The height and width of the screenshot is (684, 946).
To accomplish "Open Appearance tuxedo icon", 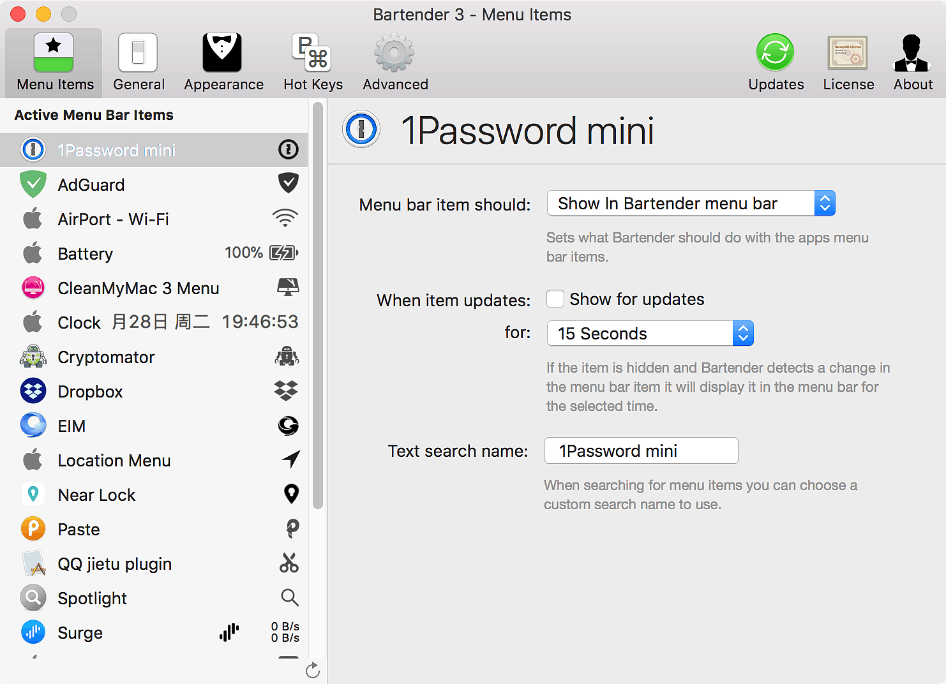I will pos(223,53).
